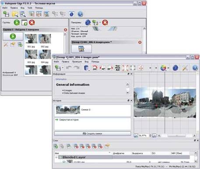This screenshot has height=169, width=200.
Task: Click the center point crosshair icon in editor toolbar
Action: 140,68
